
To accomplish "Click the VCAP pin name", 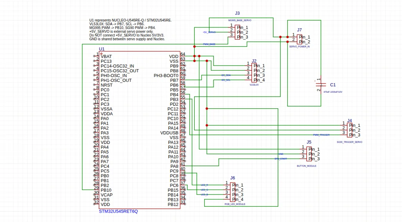I will 106,195.
